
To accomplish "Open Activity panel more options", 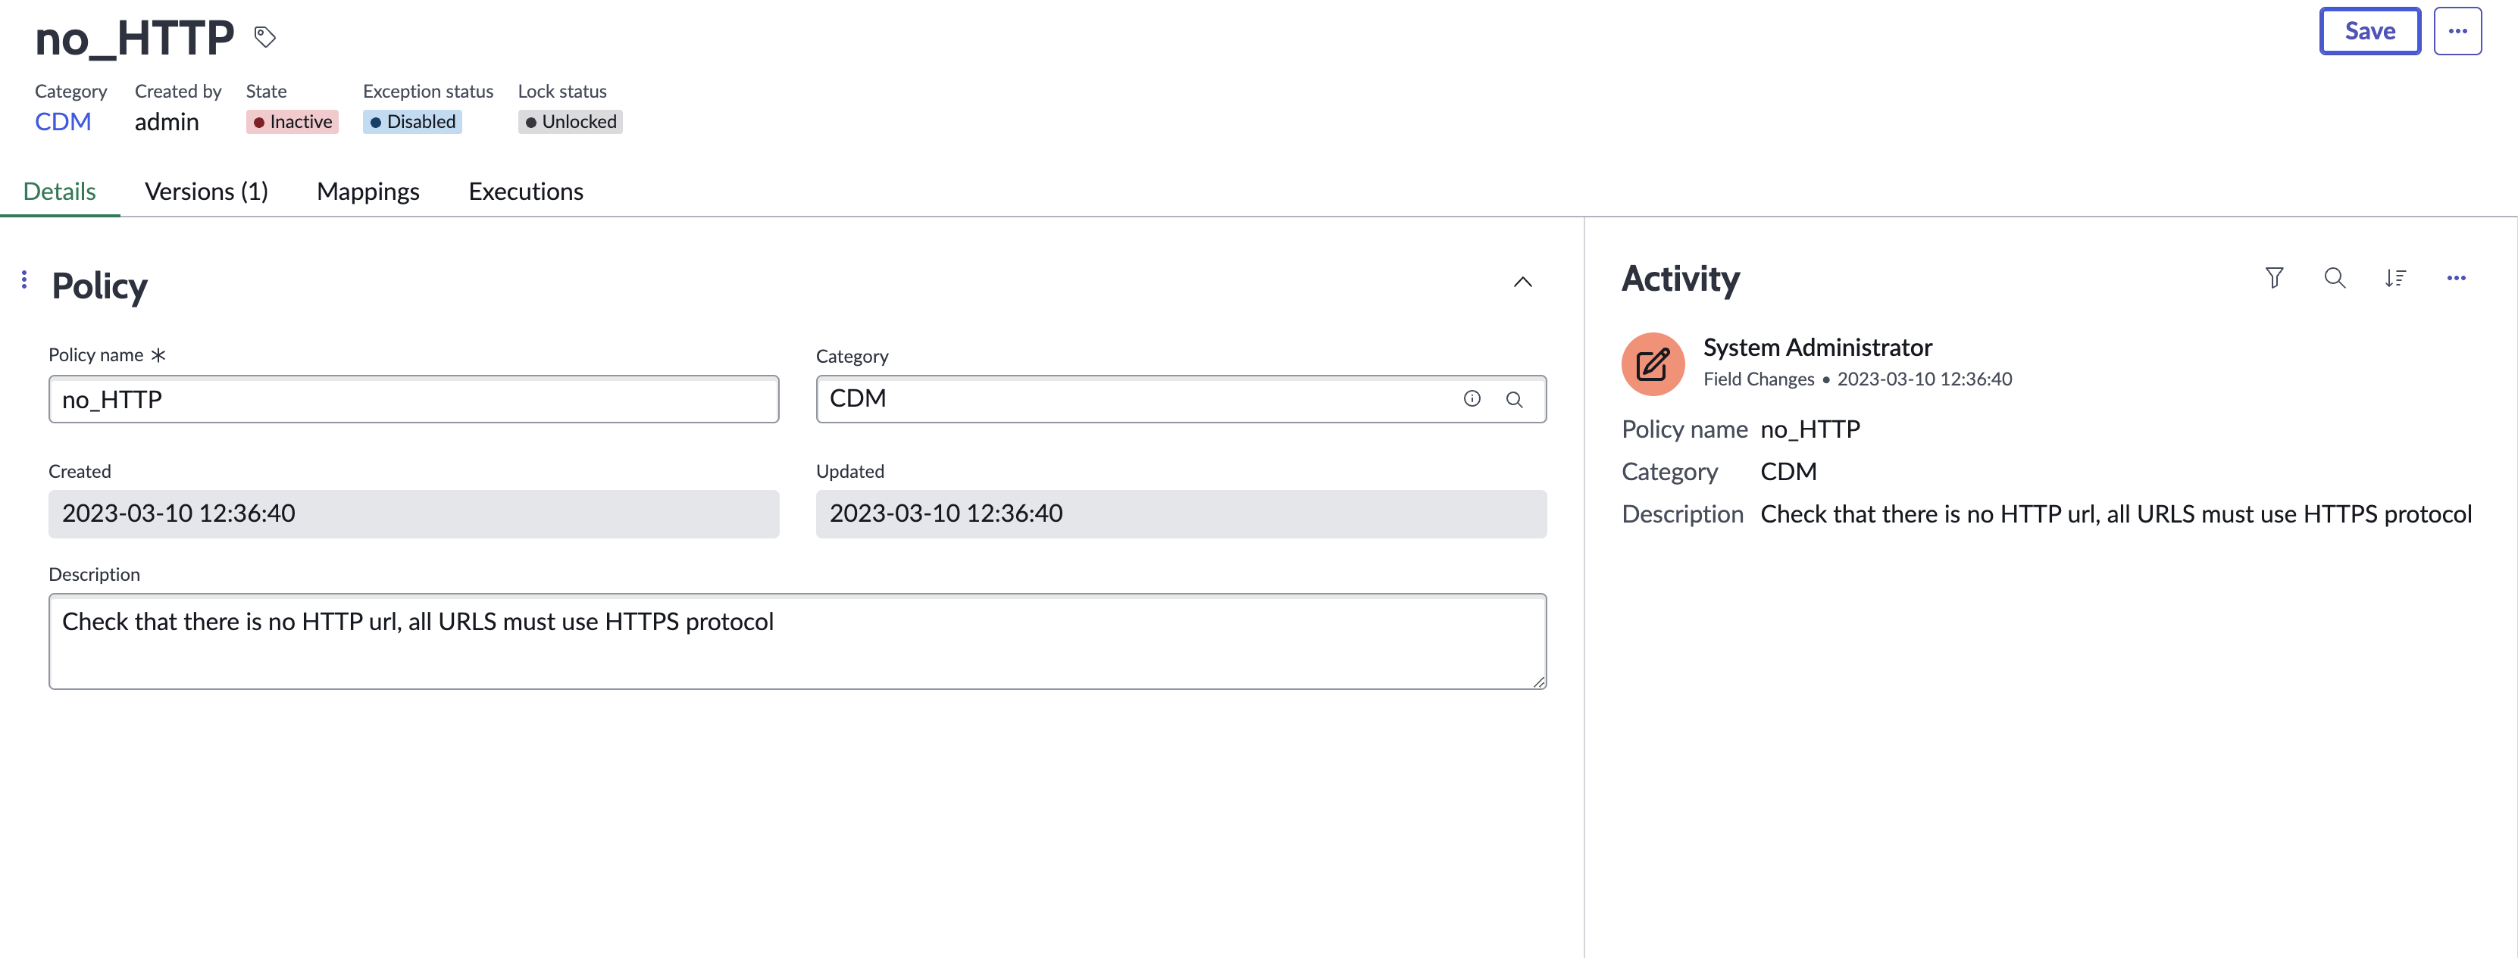I will pyautogui.click(x=2455, y=279).
